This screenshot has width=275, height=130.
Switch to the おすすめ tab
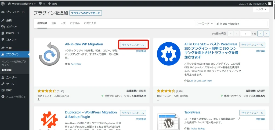[75, 23]
